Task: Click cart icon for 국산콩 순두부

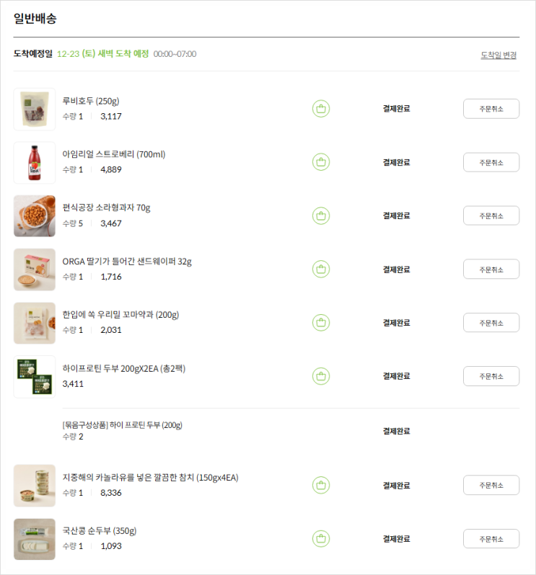Action: pos(321,539)
